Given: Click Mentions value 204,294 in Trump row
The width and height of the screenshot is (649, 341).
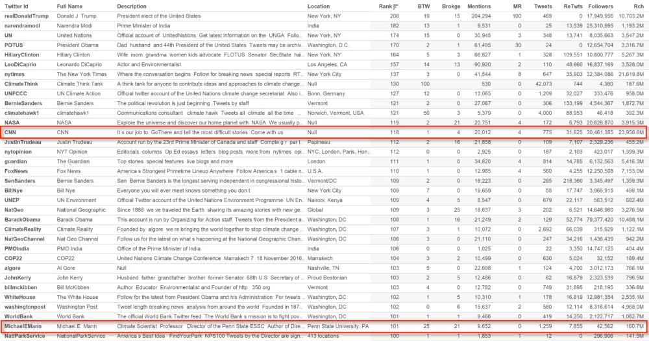Looking at the screenshot, I should pyautogui.click(x=481, y=16).
